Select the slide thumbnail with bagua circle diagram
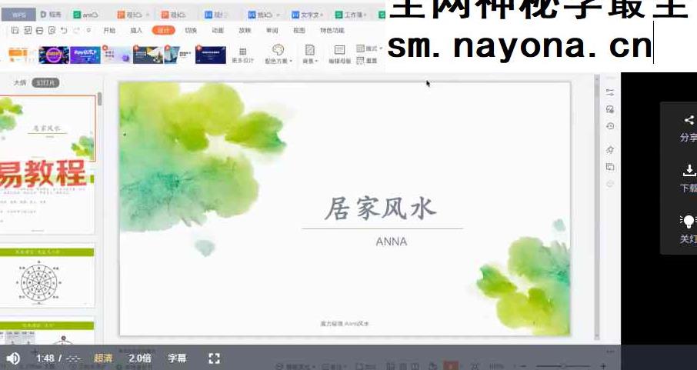Screen dimensions: 697x370 point(47,277)
